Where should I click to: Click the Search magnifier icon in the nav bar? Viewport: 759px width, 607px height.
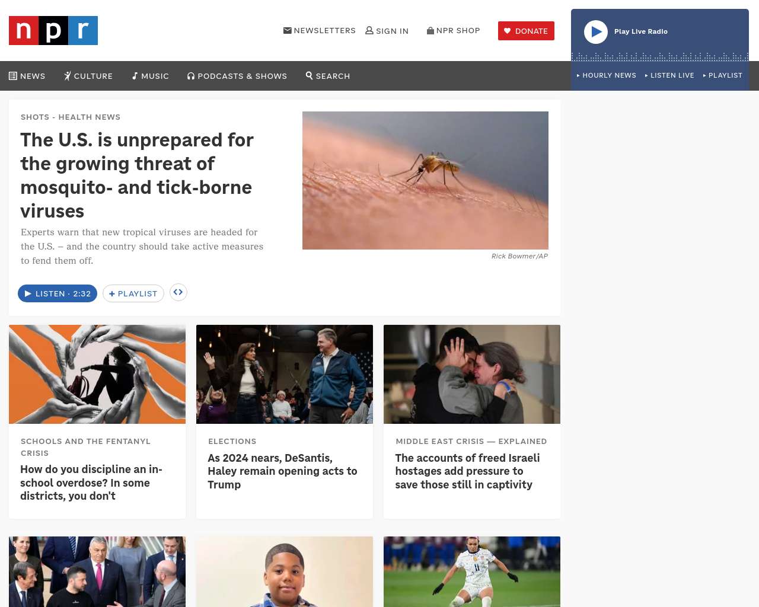point(309,75)
